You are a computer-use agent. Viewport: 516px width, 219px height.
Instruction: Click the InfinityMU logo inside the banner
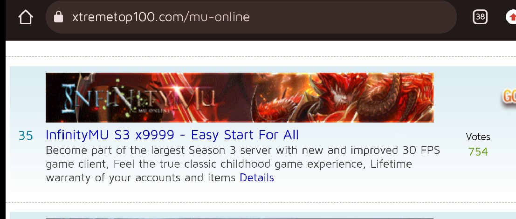pyautogui.click(x=138, y=98)
